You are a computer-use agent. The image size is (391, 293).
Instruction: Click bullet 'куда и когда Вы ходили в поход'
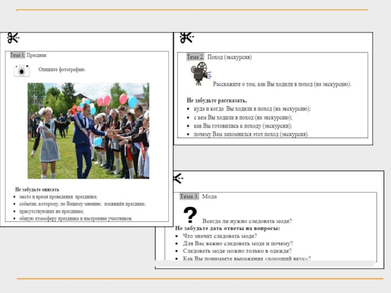252,109
